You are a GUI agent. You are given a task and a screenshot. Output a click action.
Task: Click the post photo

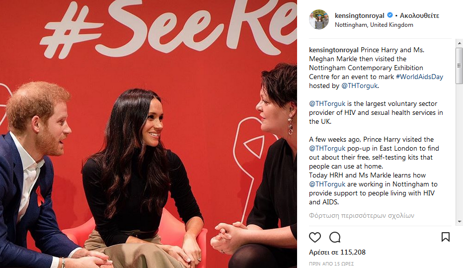[149, 134]
